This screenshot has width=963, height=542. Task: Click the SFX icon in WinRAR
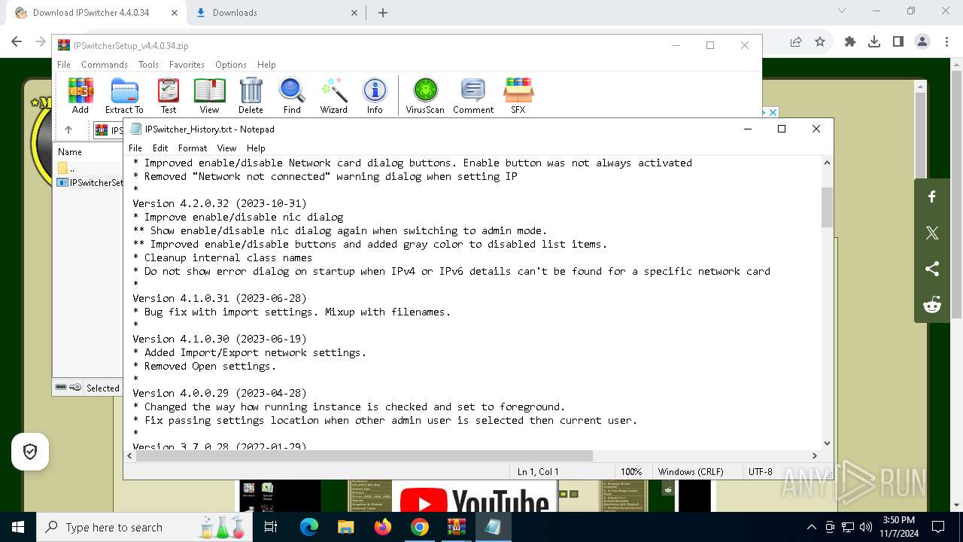[518, 96]
